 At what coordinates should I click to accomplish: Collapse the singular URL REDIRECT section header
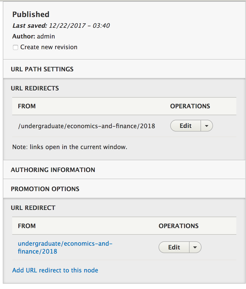33,208
